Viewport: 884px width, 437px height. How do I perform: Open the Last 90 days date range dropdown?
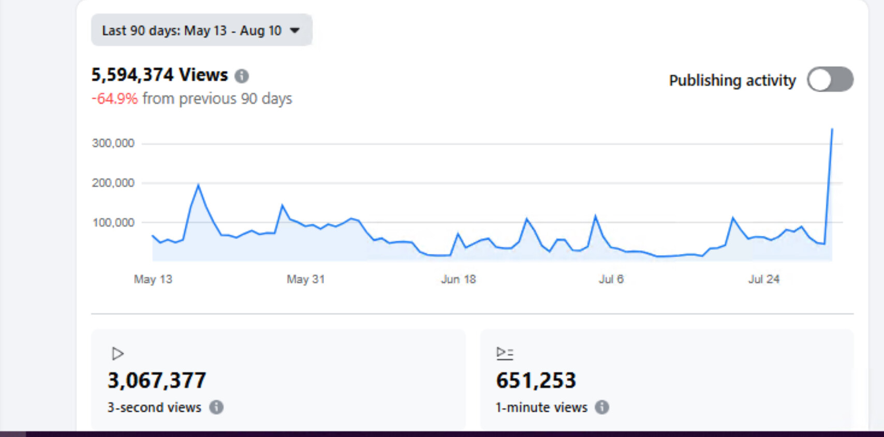201,31
